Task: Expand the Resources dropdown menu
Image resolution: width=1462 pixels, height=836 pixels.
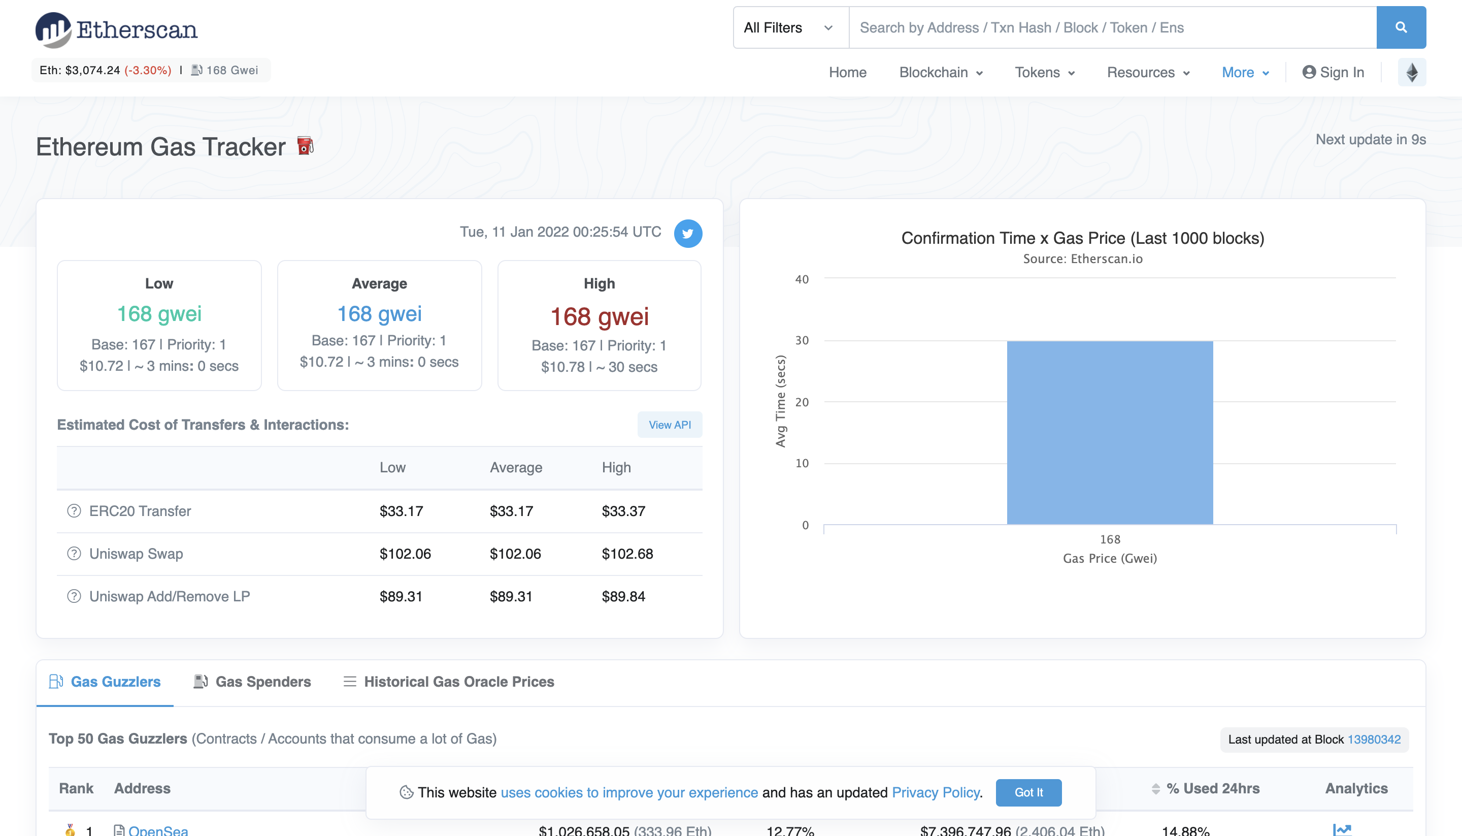Action: pos(1148,72)
